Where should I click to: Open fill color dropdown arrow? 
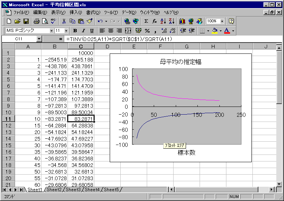point(221,31)
